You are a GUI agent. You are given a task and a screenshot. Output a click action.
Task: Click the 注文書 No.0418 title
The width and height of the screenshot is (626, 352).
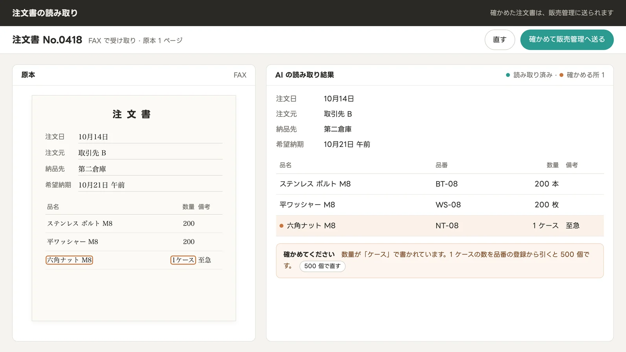coord(47,40)
